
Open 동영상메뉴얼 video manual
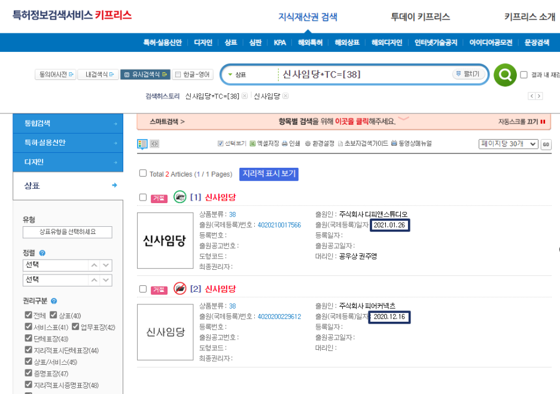(x=412, y=143)
